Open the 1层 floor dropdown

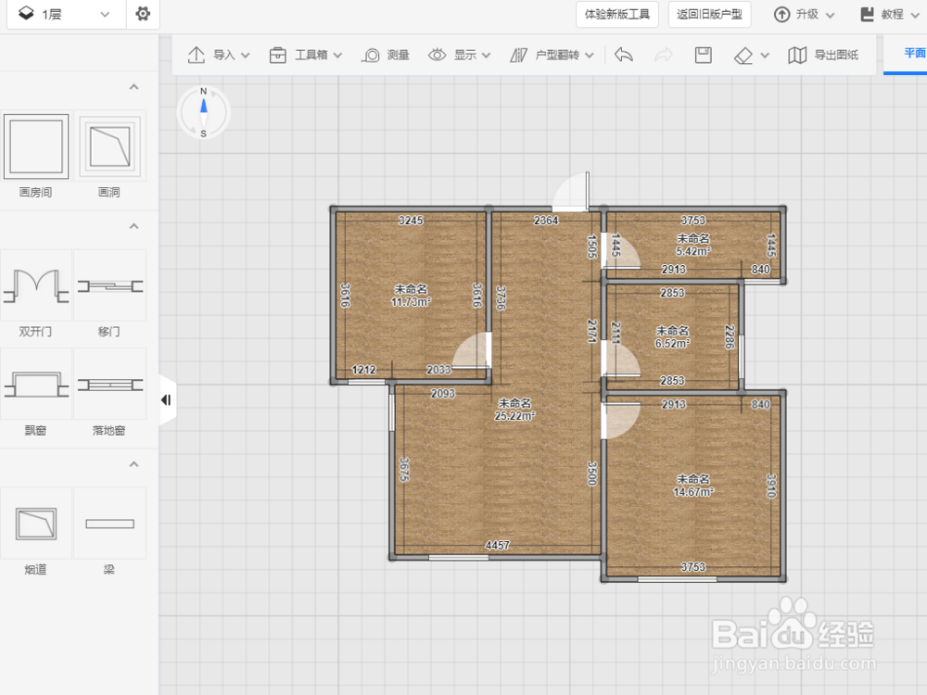65,14
